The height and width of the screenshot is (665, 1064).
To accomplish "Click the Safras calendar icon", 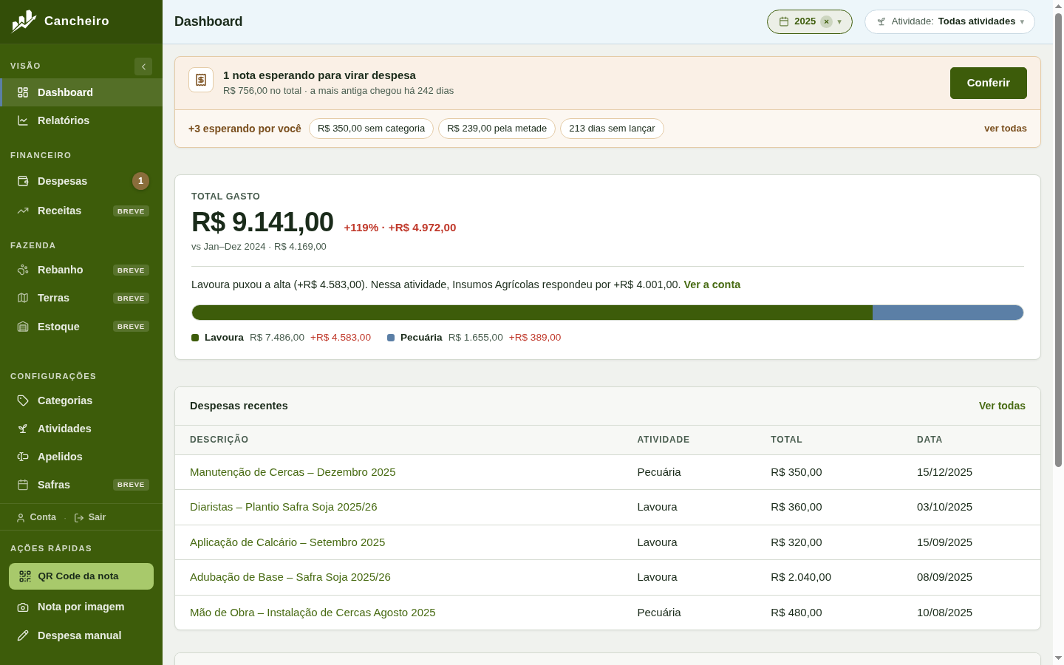I will click(x=23, y=485).
